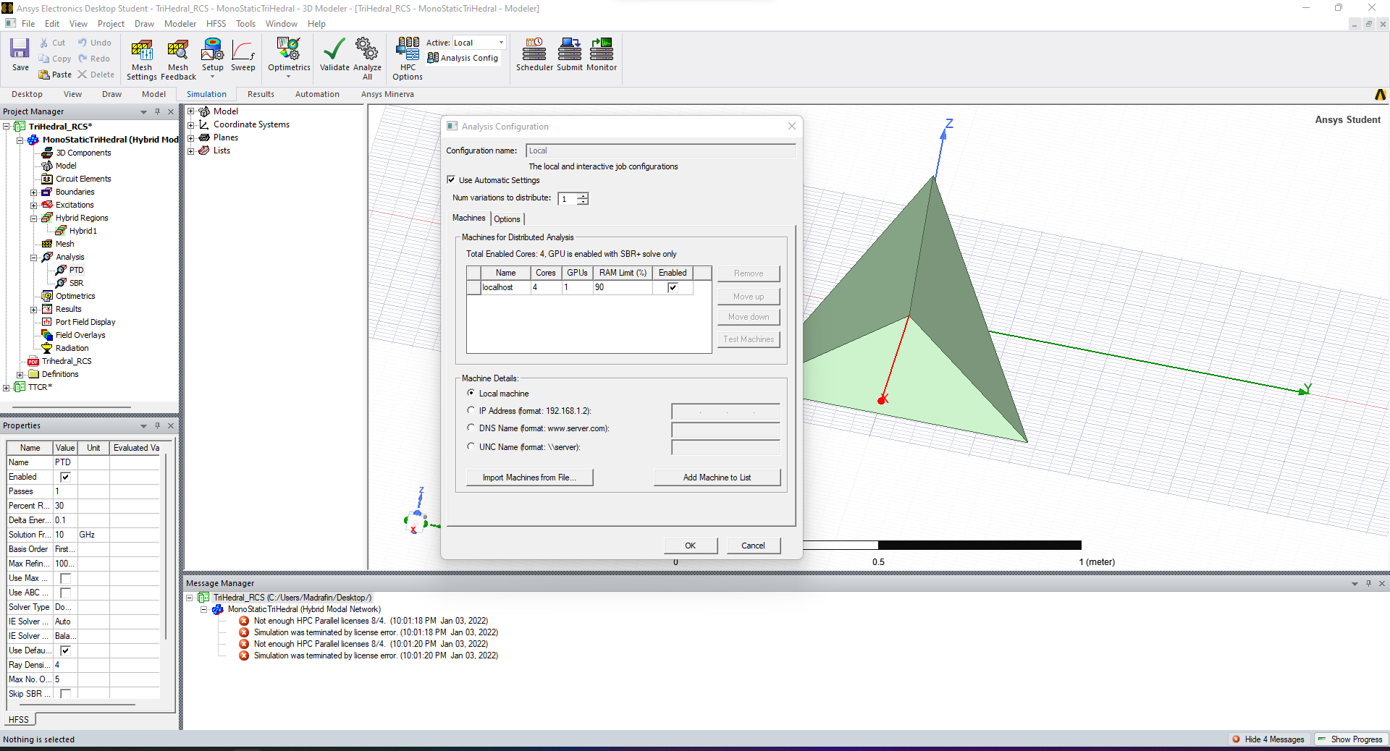This screenshot has width=1390, height=751.
Task: Toggle the Use Max property checkbox
Action: [x=65, y=578]
